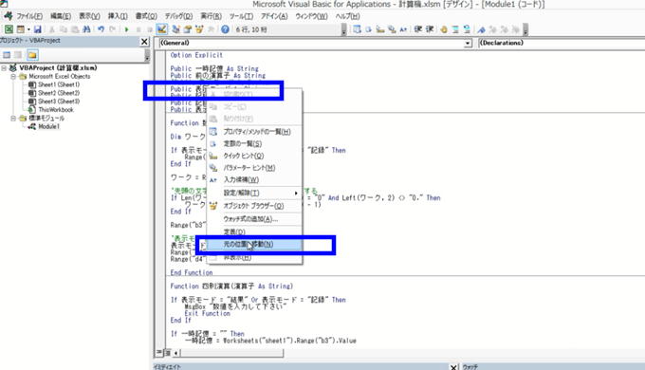Click the Toggle Breakpoint hand icon
The width and height of the screenshot is (645, 370).
point(444,29)
